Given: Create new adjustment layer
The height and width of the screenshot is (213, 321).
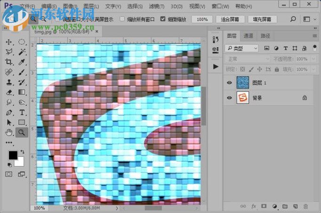Looking at the screenshot, I should [275, 206].
